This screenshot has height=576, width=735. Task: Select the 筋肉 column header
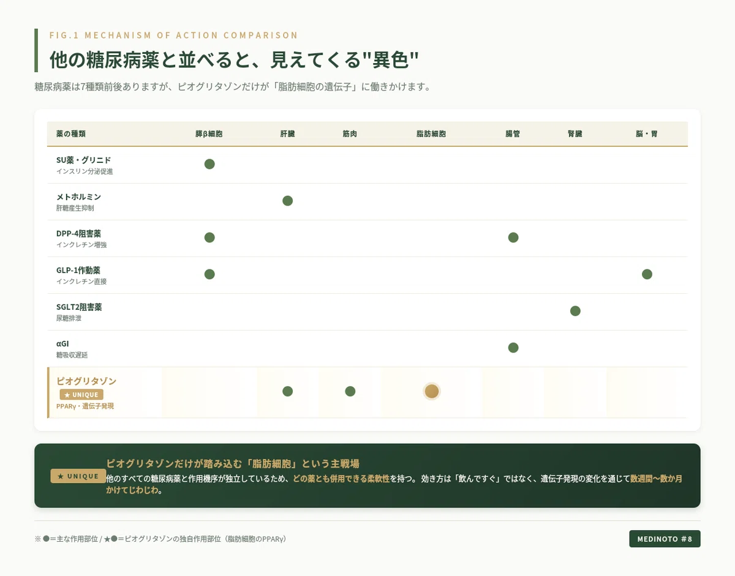pyautogui.click(x=350, y=134)
